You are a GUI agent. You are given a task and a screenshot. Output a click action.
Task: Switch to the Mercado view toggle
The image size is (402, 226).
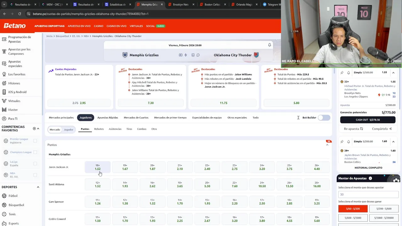(x=55, y=130)
